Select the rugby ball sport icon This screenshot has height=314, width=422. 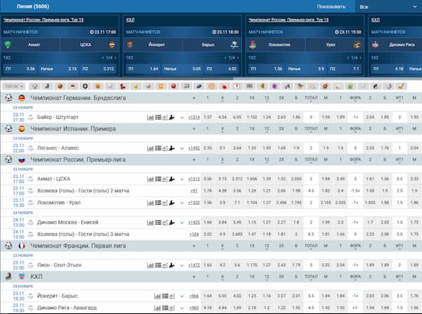click(326, 86)
